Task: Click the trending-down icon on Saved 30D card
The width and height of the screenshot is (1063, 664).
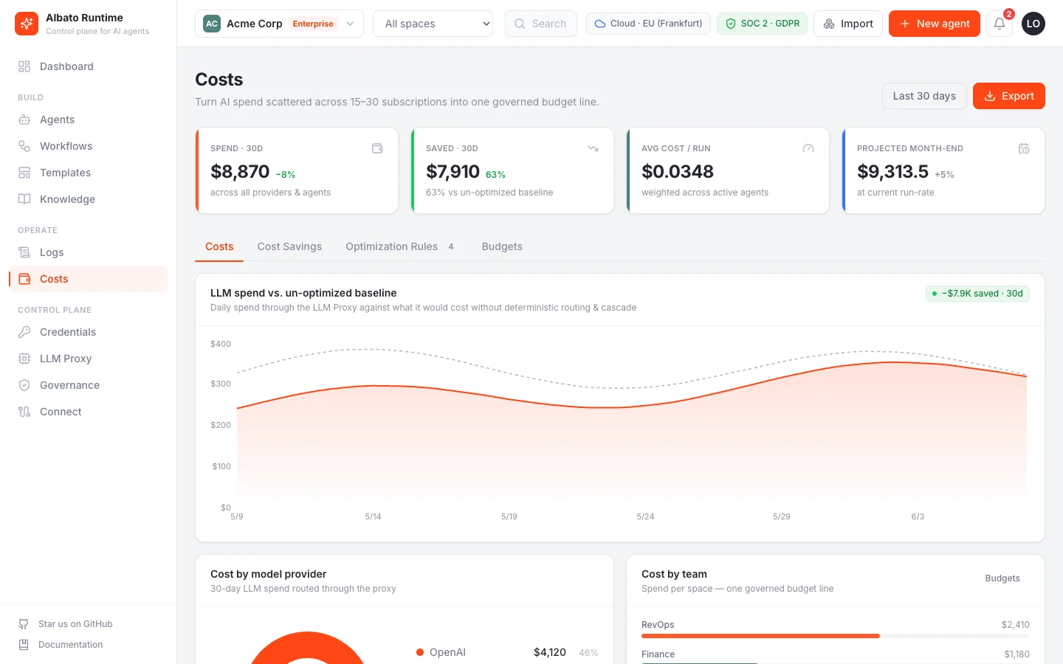Action: 593,148
